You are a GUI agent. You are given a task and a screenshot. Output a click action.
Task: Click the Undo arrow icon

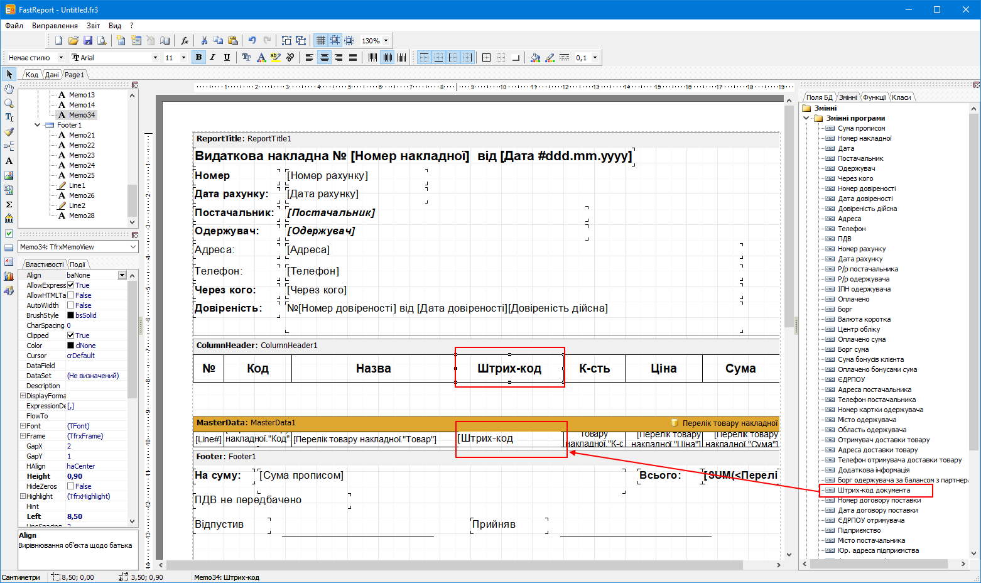click(x=252, y=40)
